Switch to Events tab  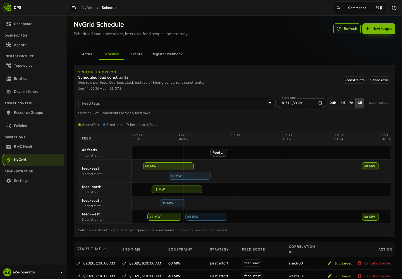[x=137, y=54]
